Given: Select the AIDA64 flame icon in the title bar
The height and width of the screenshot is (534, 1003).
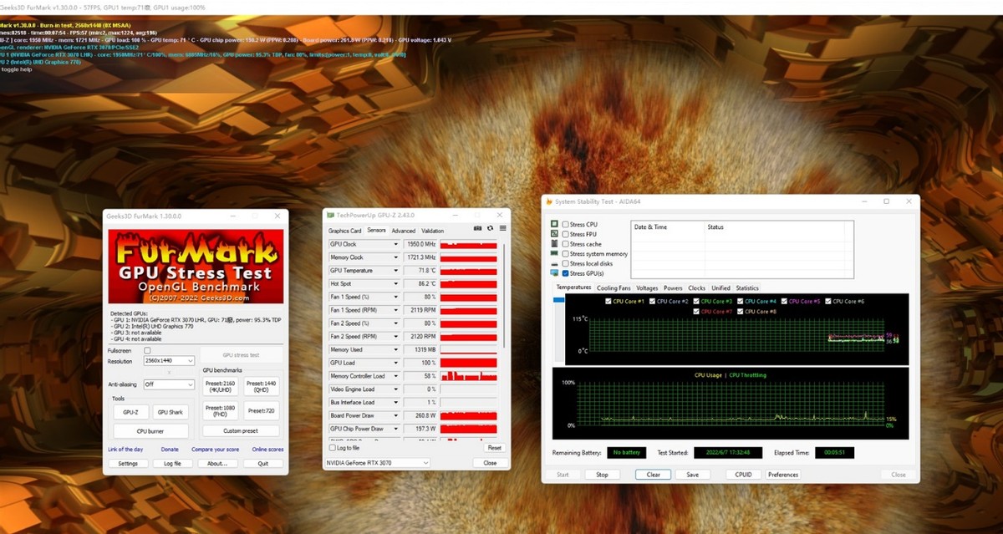Looking at the screenshot, I should tap(548, 201).
